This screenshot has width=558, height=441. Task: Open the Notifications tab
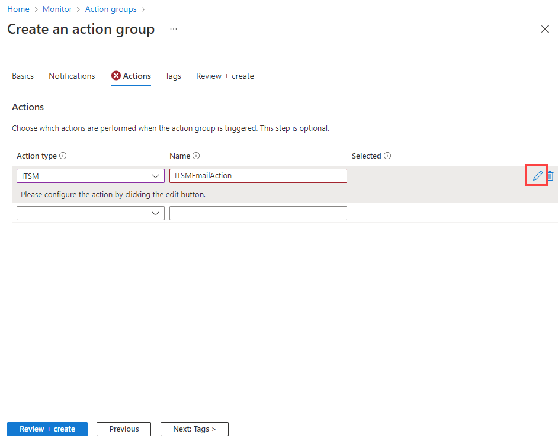(x=72, y=76)
